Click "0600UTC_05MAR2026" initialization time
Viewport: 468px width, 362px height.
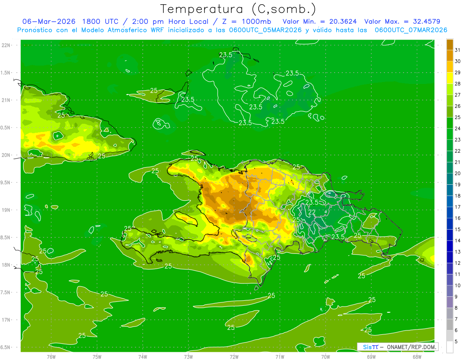tap(265, 30)
